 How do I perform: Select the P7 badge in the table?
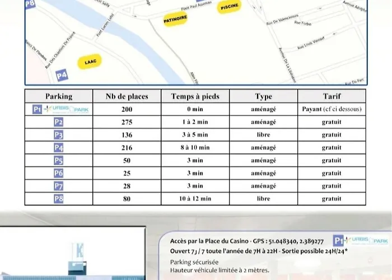58,186
